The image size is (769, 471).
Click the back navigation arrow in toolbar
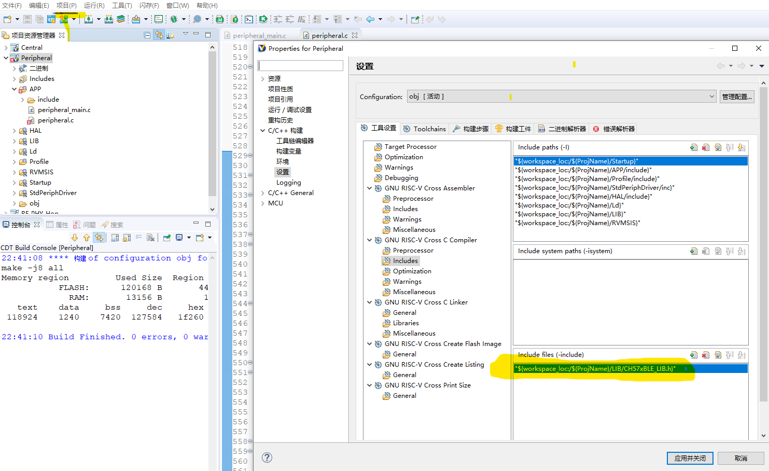coord(370,19)
